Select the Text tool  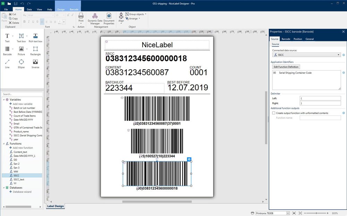coord(7,36)
